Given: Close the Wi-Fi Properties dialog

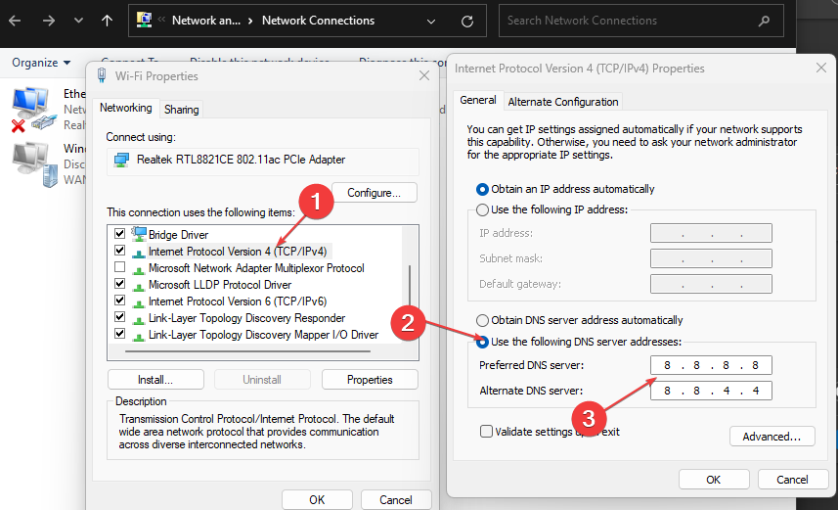Looking at the screenshot, I should (424, 76).
